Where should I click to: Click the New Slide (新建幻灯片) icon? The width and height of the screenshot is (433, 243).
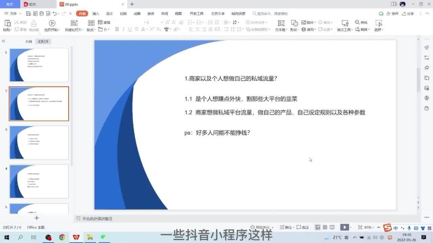74,23
